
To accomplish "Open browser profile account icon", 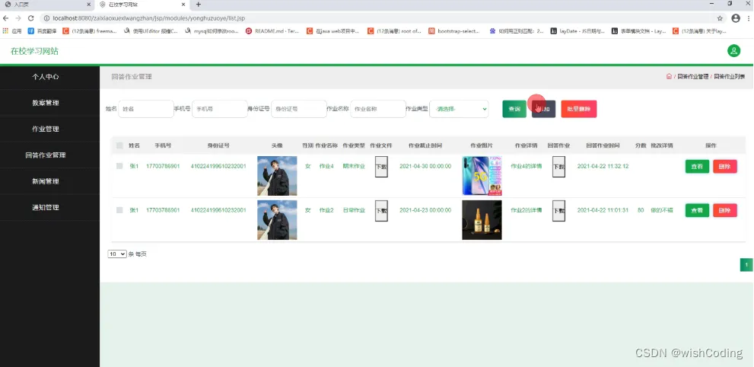I will pyautogui.click(x=736, y=18).
